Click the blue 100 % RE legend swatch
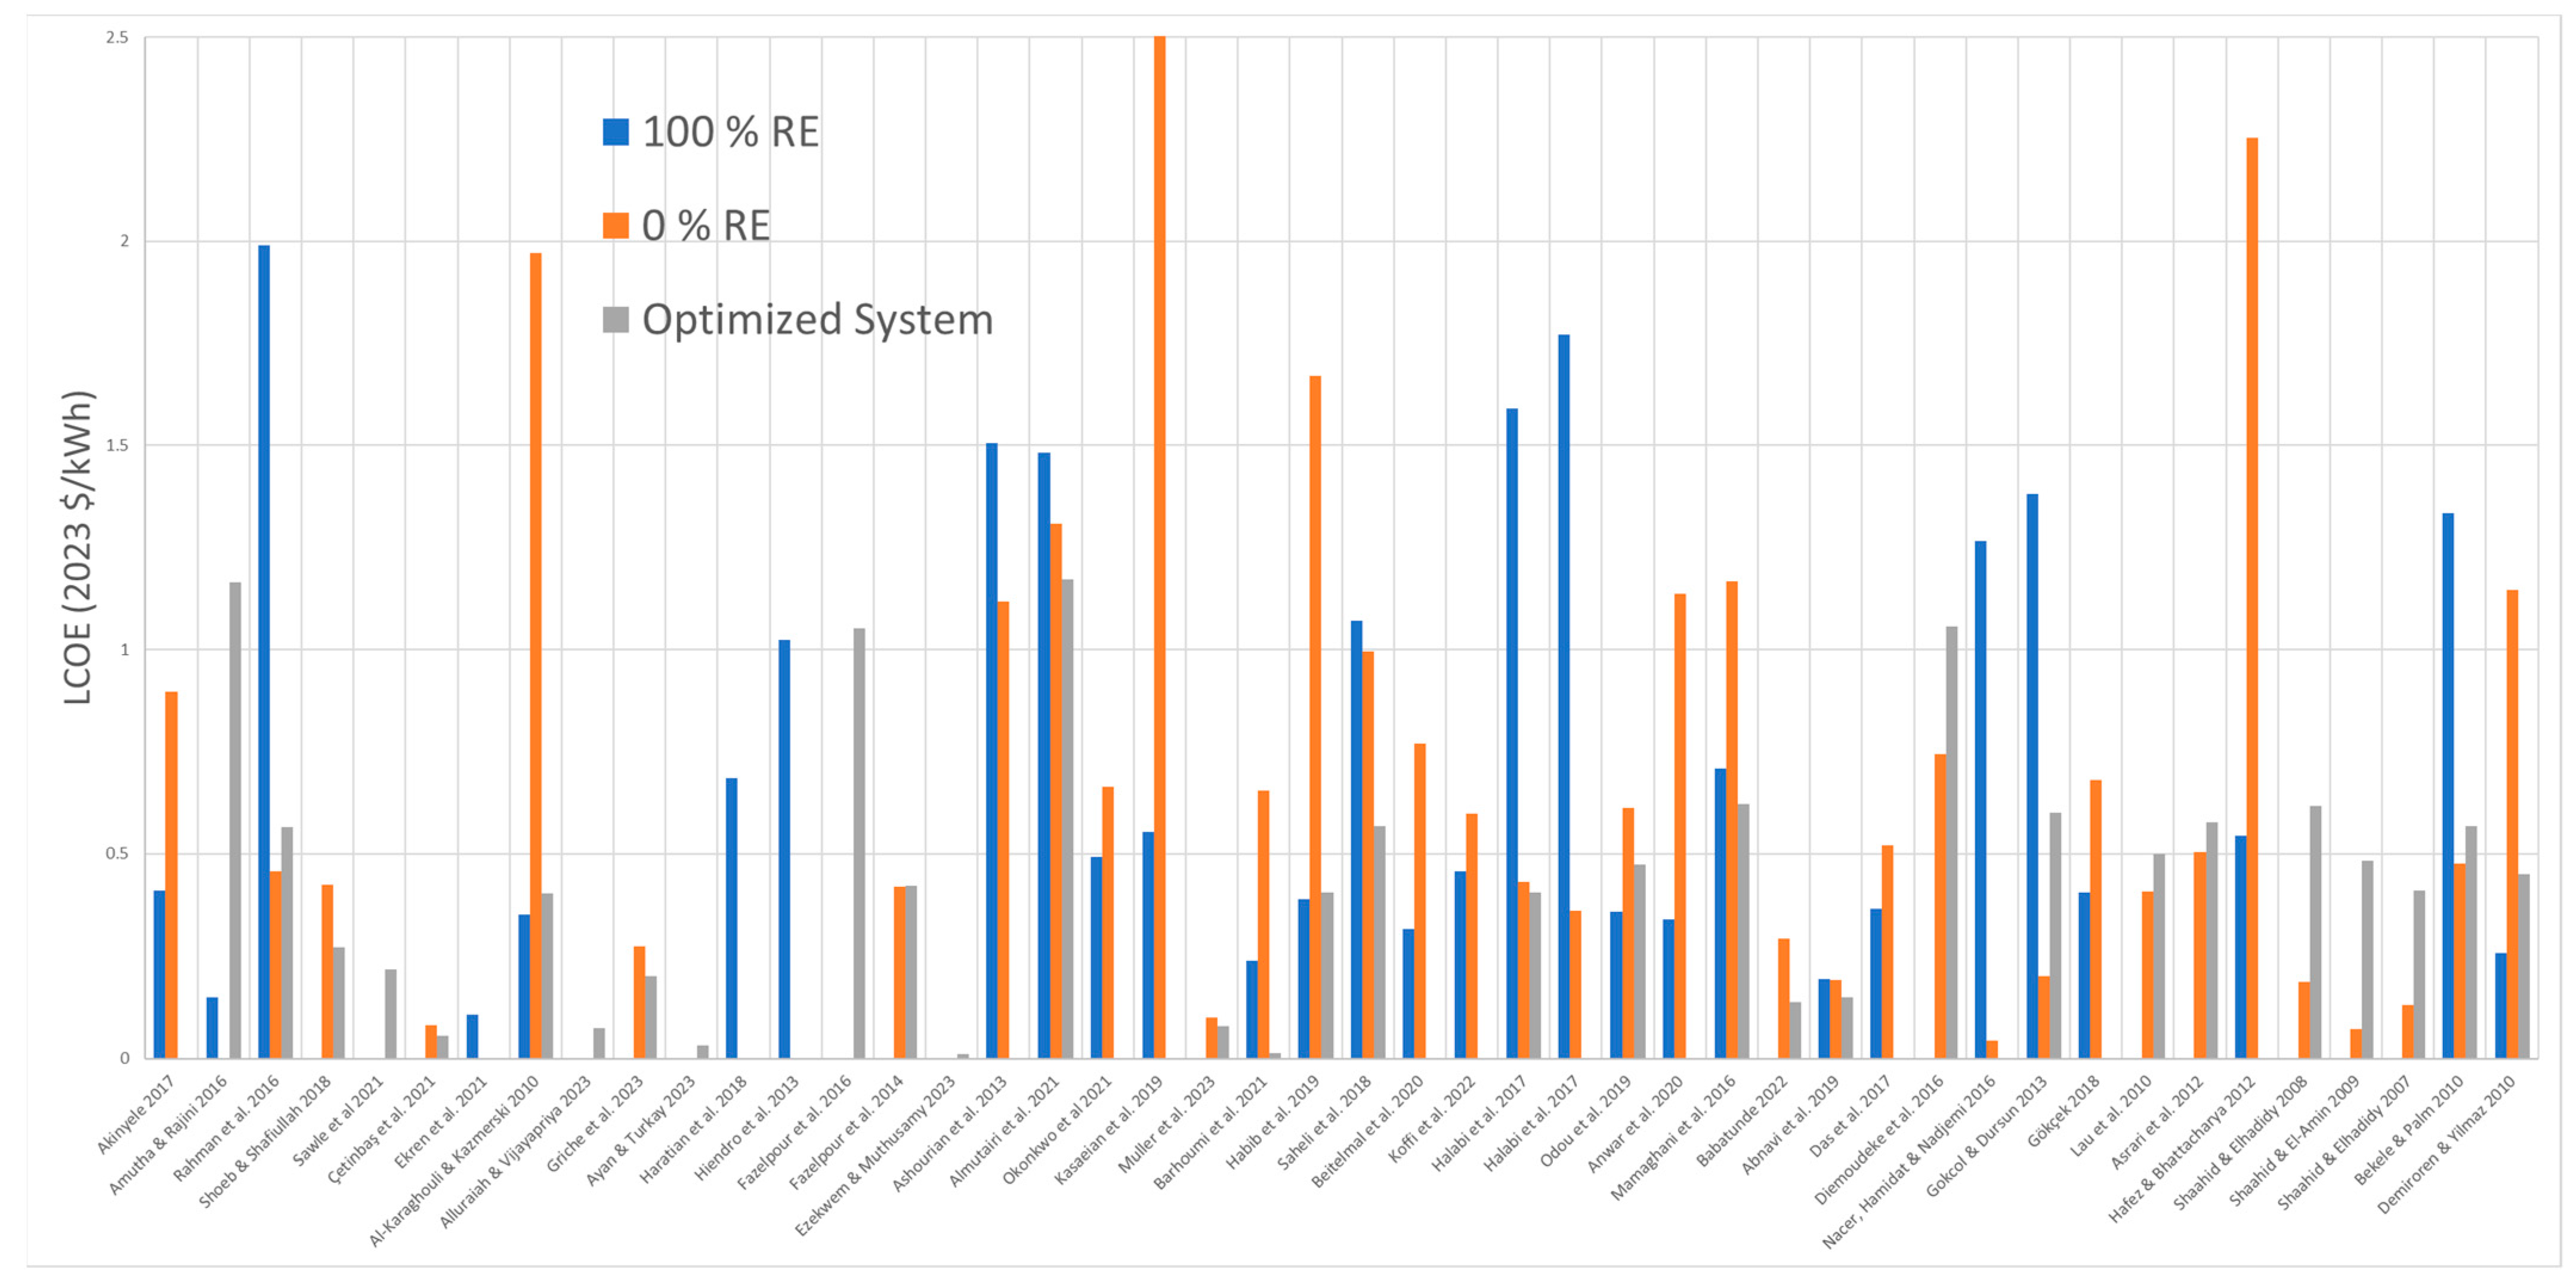 coord(615,132)
